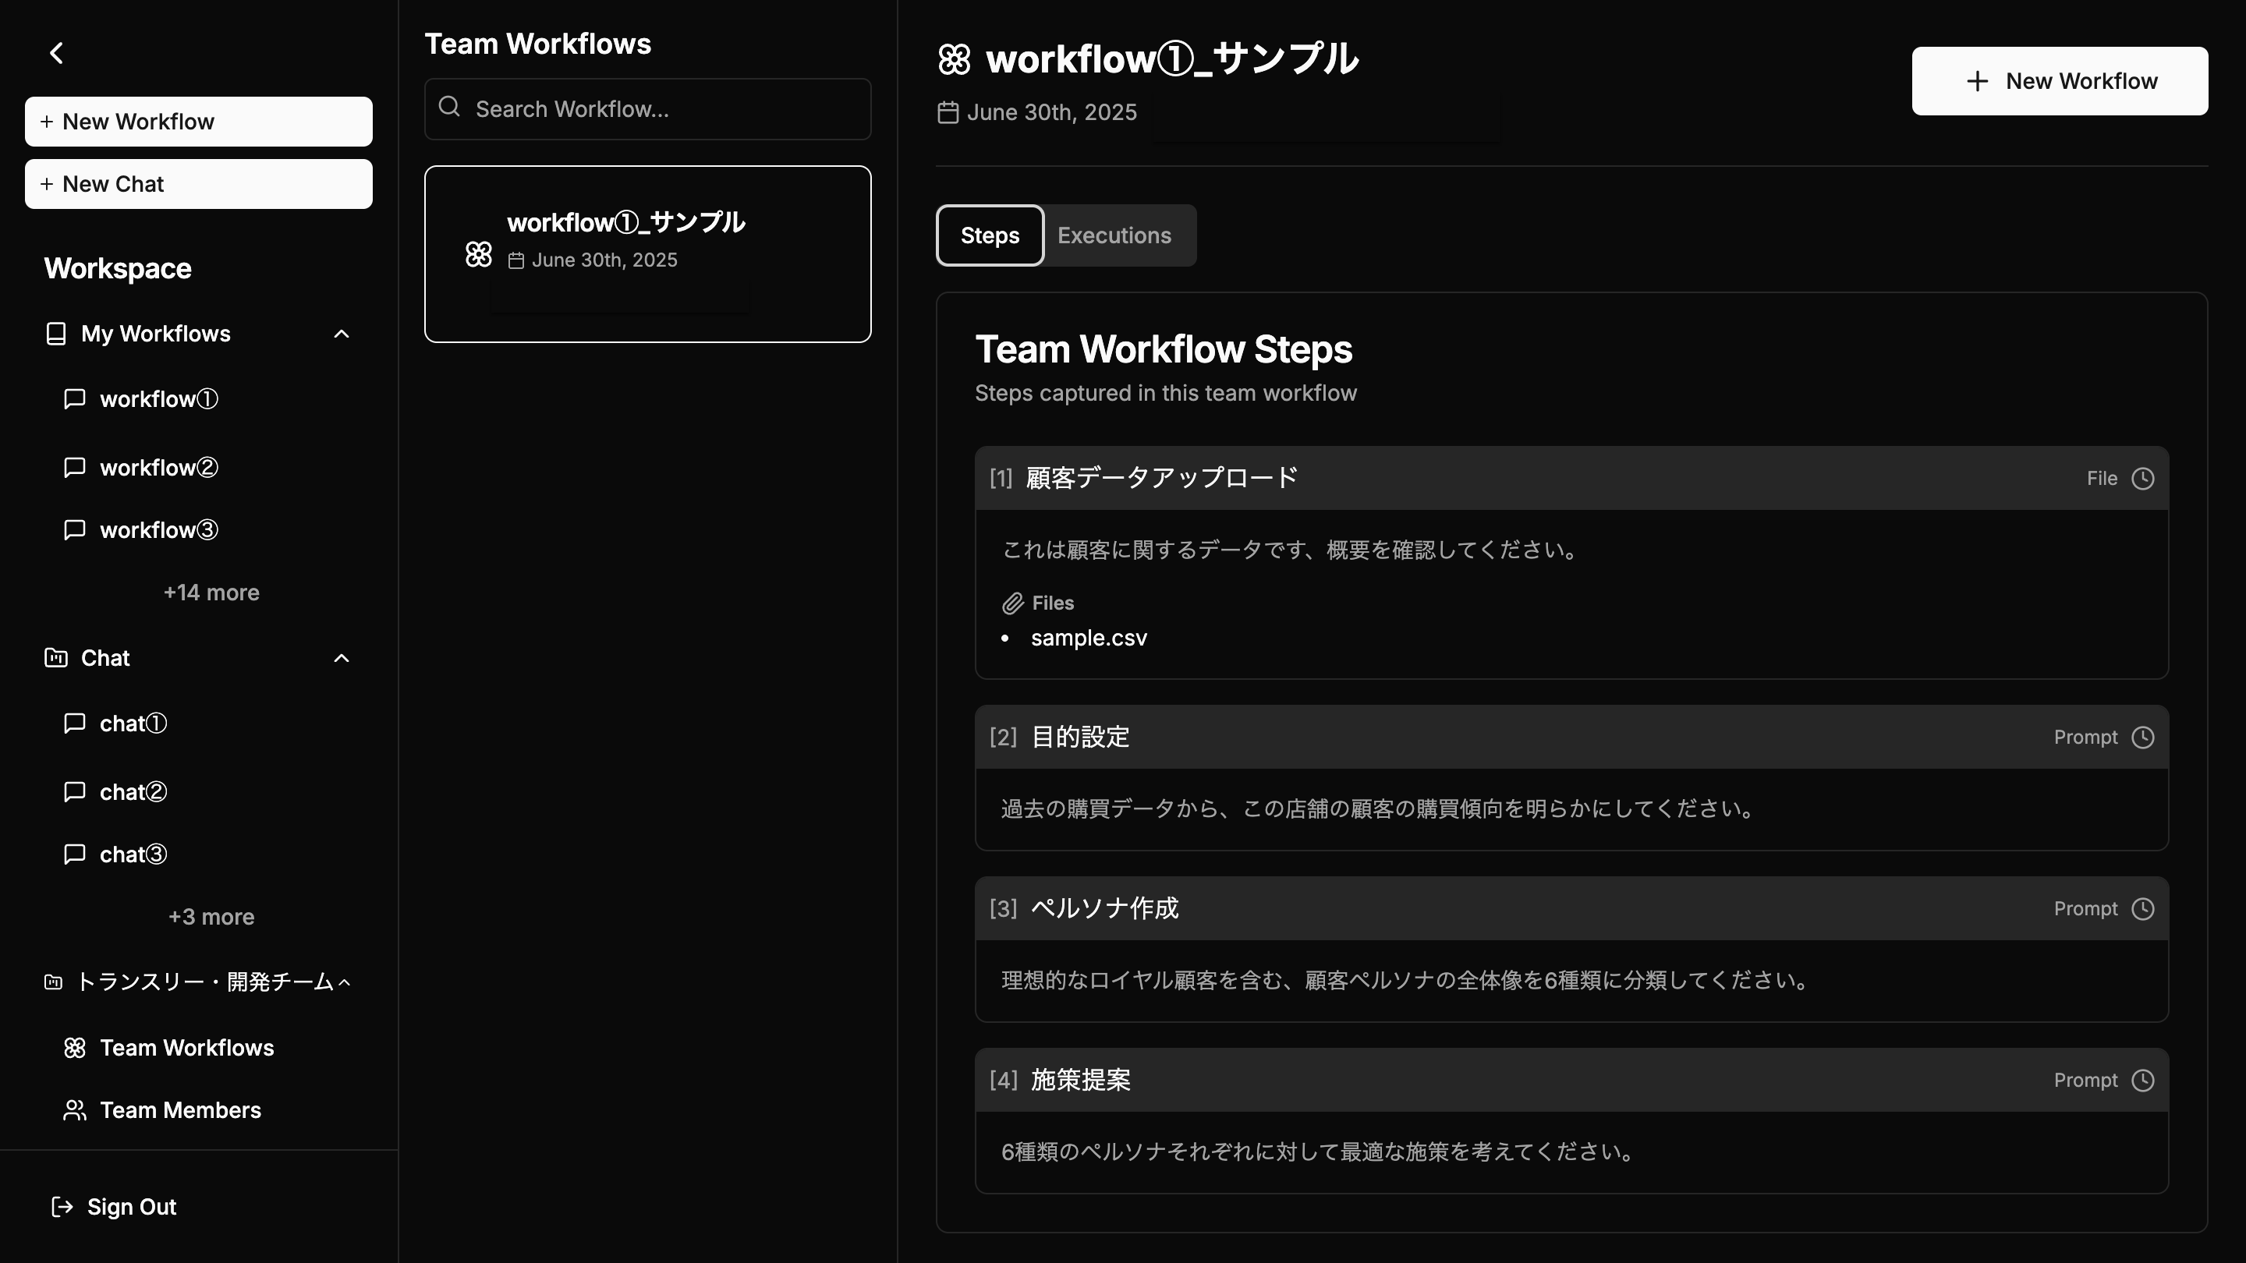Image resolution: width=2246 pixels, height=1263 pixels.
Task: Click the step header 目的設定
Action: 1571,738
